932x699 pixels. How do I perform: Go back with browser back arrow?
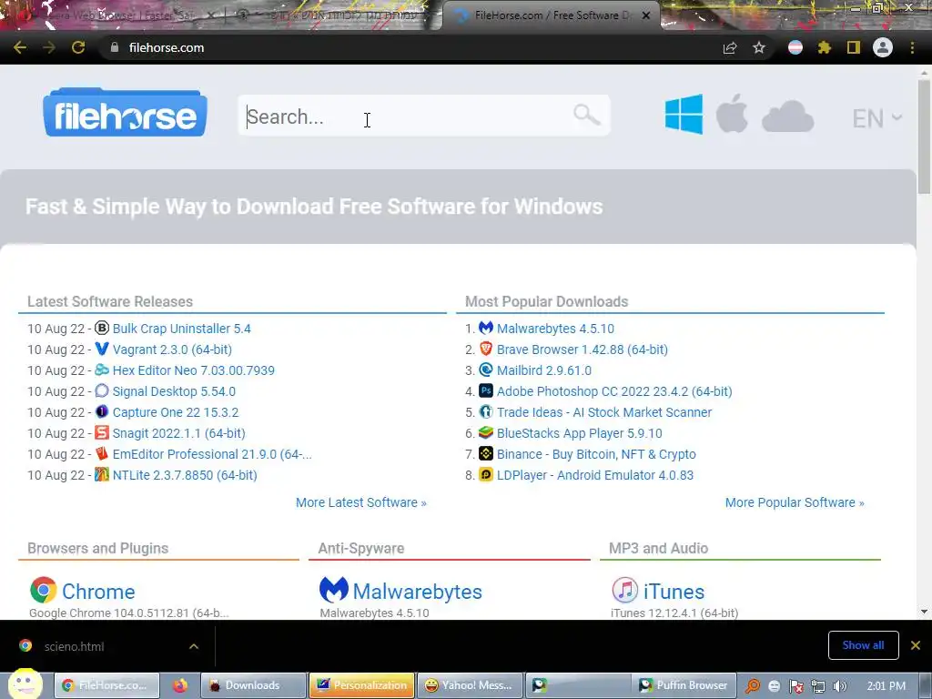(20, 47)
